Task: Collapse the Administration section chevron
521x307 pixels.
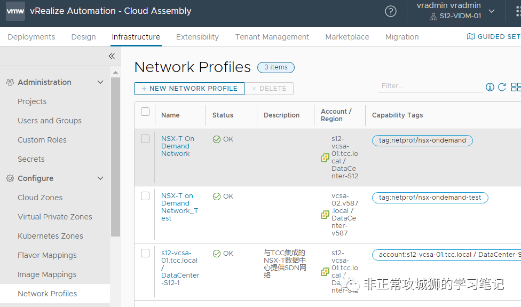Action: click(x=100, y=82)
